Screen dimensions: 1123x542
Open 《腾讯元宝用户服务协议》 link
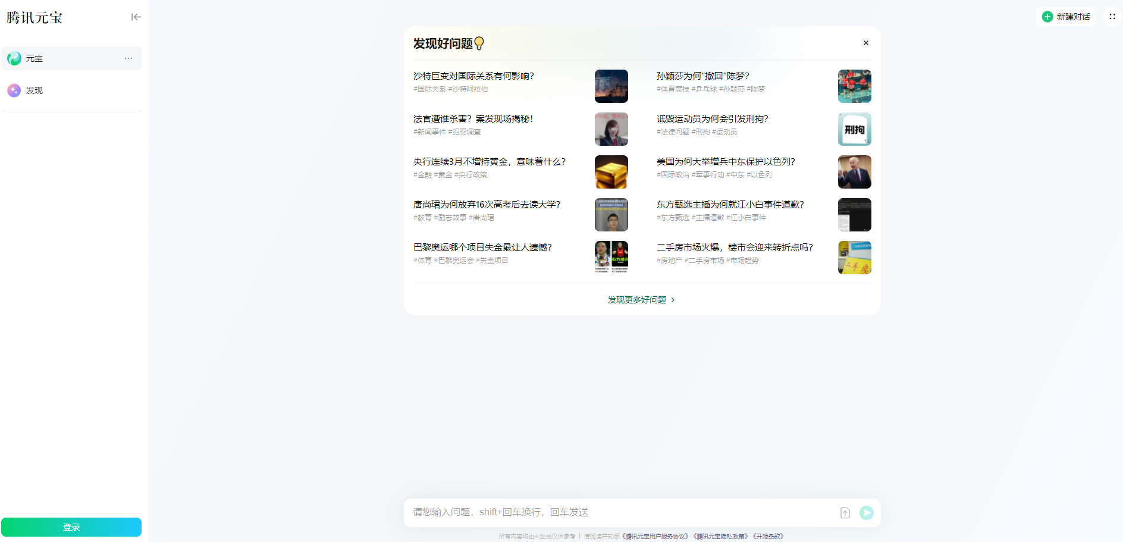tap(655, 537)
